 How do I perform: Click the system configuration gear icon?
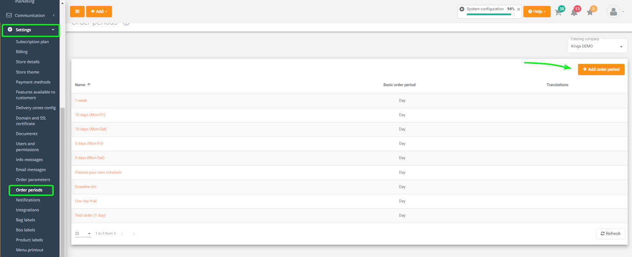(x=462, y=9)
